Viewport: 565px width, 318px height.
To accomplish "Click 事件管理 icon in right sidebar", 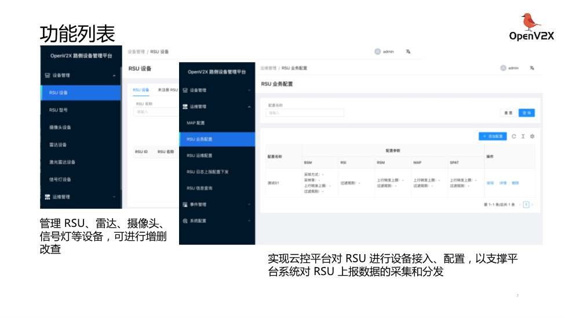I will pyautogui.click(x=185, y=205).
